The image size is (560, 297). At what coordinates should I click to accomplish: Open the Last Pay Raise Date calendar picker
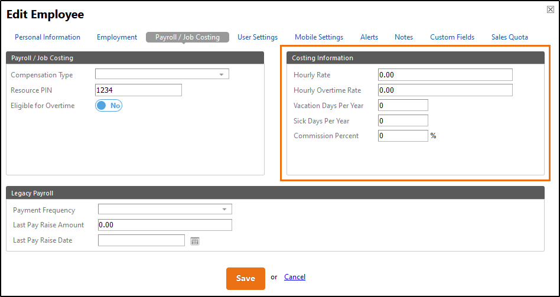click(x=195, y=241)
